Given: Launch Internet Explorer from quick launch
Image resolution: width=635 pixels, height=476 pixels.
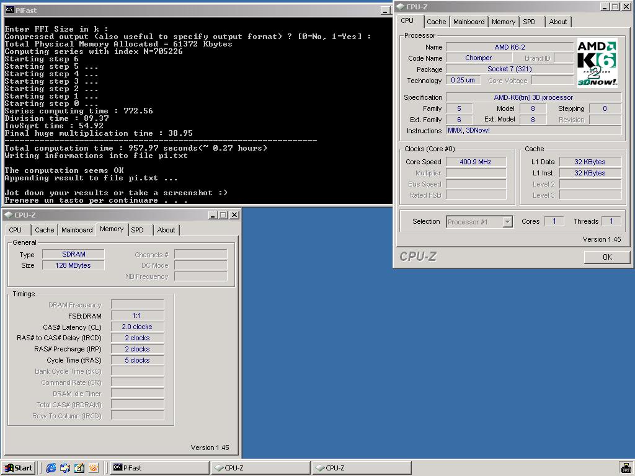Looking at the screenshot, I should pos(51,468).
